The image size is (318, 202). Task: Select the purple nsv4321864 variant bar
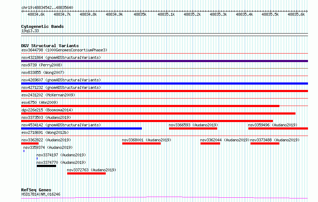point(164,61)
